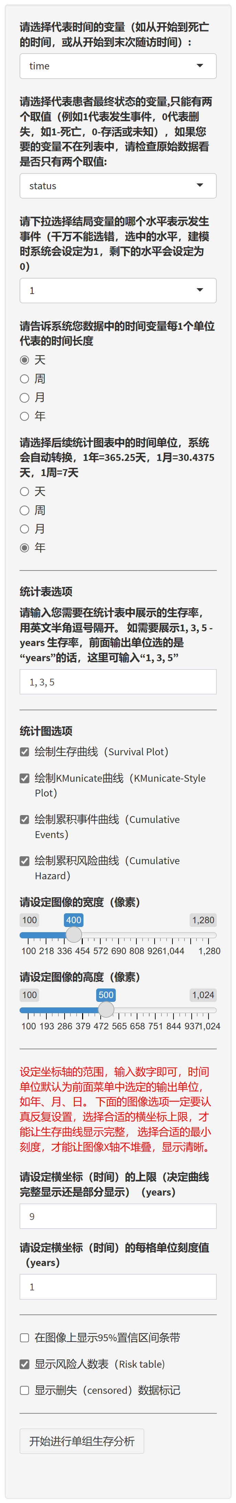The image size is (236, 1503).
Task: Toggle the Cumulative Events curve checkbox
Action: pos(24,819)
